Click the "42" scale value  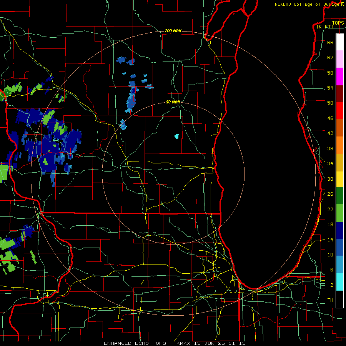click(330, 133)
